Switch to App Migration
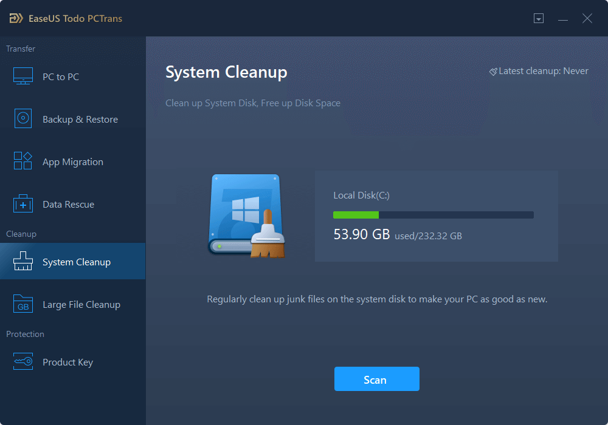This screenshot has height=425, width=608. pyautogui.click(x=73, y=161)
